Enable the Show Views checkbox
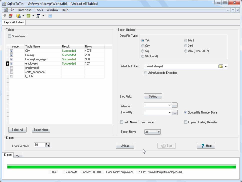This screenshot has width=242, height=182. [10, 36]
